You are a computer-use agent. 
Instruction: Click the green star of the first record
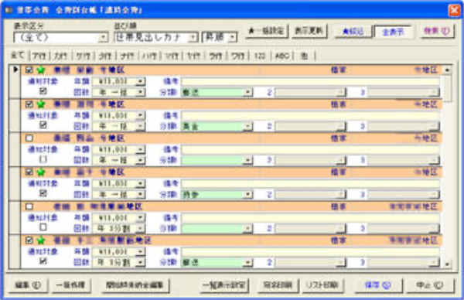[41, 70]
